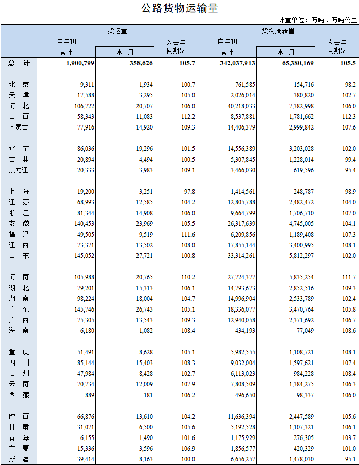Click the title 公路货物运输量

(179, 9)
